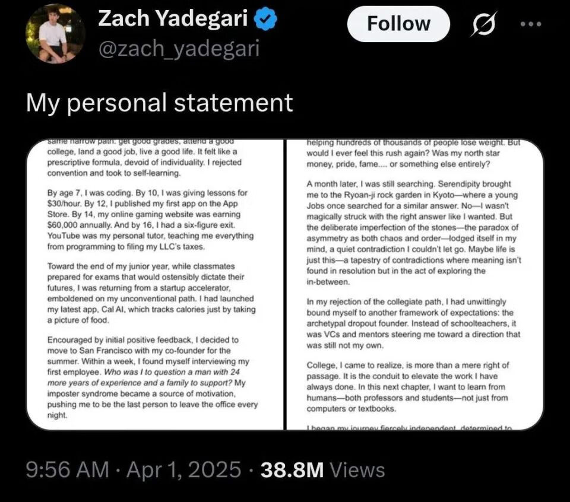Click the "My personal statement" tweet text
The image size is (570, 502).
point(160,103)
